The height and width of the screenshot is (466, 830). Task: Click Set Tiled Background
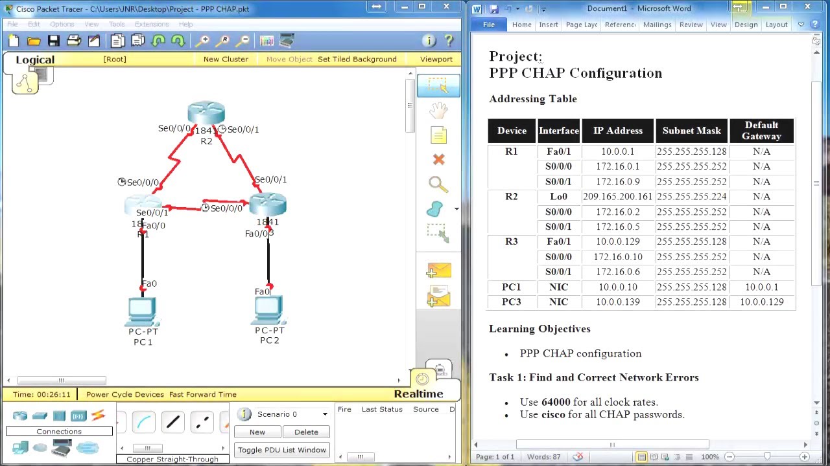pos(357,59)
